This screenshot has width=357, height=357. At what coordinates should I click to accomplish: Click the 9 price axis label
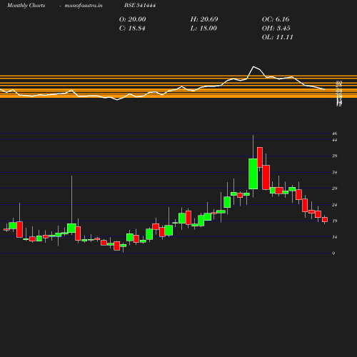coord(333,253)
